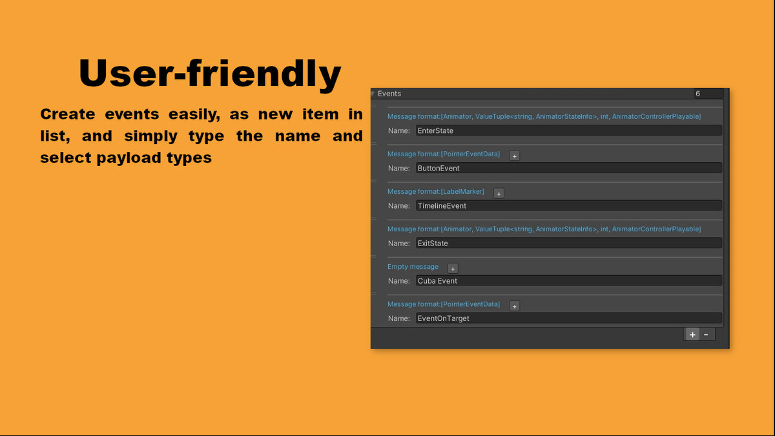
Task: Click Message format:[PointerEventData] above ButtonEvent
Action: coord(444,154)
